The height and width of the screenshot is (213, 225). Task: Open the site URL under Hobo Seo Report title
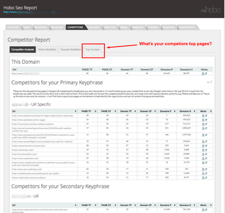coord(31,12)
